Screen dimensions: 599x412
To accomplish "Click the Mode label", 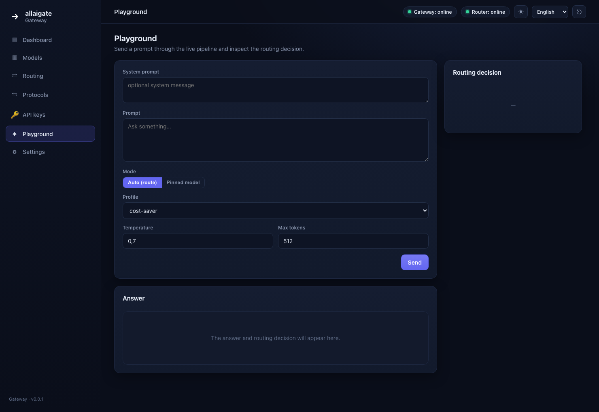I will [x=129, y=172].
